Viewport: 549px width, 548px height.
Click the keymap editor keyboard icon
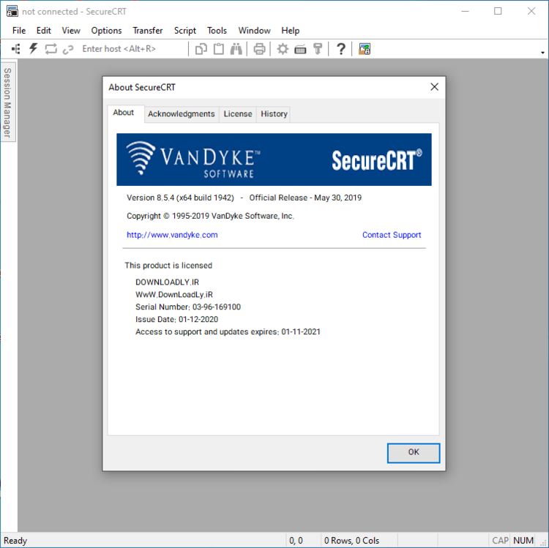(300, 49)
